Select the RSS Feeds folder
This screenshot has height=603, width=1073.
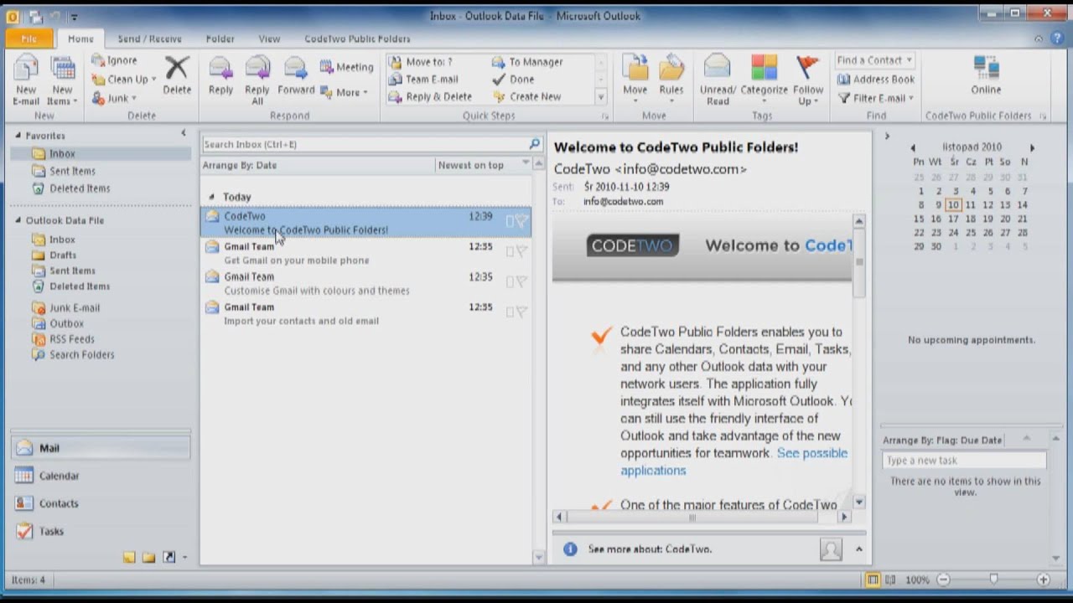coord(71,339)
